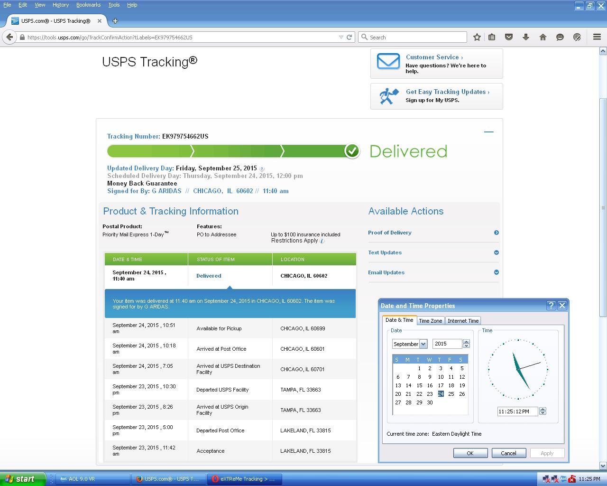
Task: Close the USPS Tracking tab
Action: [100, 21]
